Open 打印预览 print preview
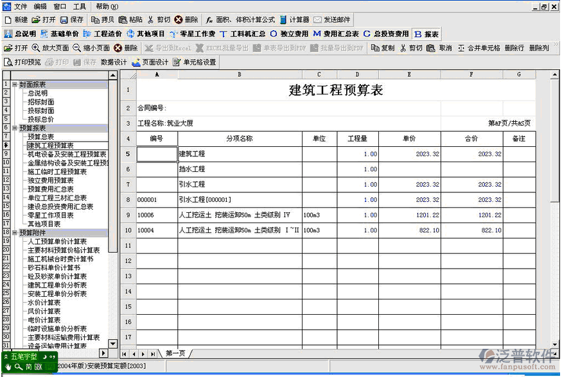562x377 pixels. [8, 62]
